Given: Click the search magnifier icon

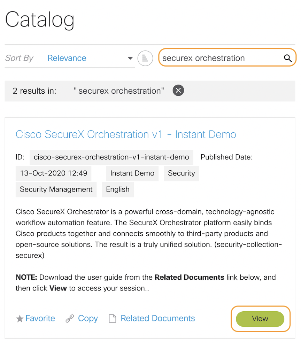Looking at the screenshot, I should 288,58.
